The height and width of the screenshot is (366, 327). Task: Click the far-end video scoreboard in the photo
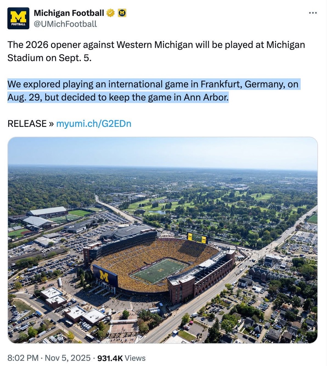(x=198, y=237)
